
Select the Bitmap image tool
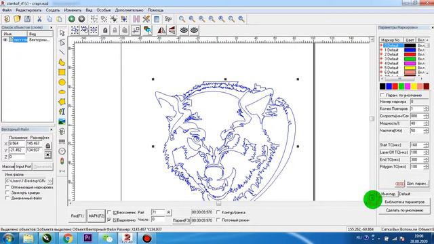[62, 121]
